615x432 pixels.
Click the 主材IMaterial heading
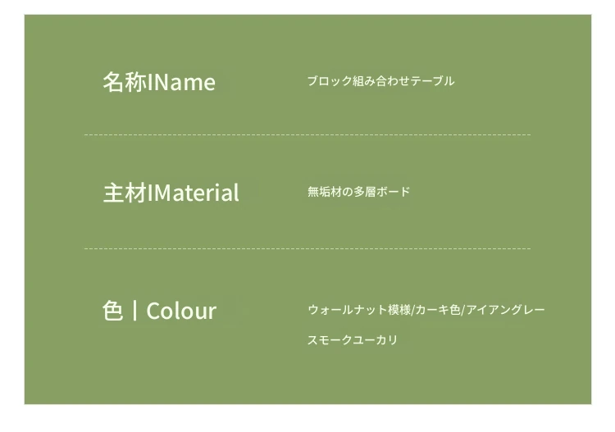click(171, 193)
